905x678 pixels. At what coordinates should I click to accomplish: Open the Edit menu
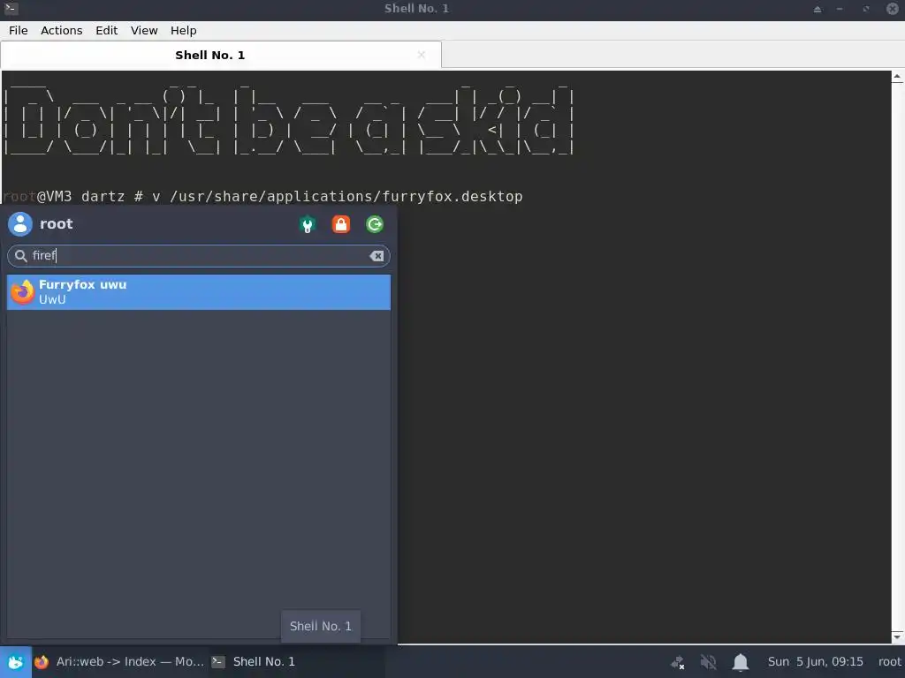point(106,31)
